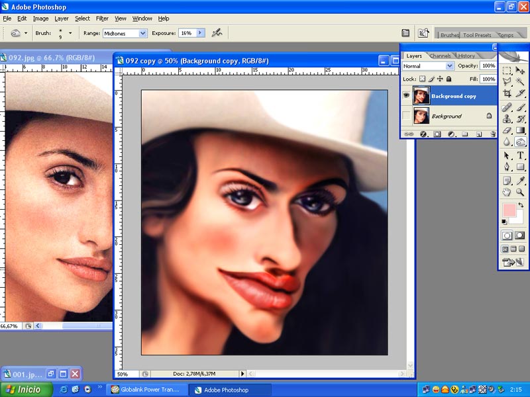The width and height of the screenshot is (530, 397).
Task: Show the Background layer visibility box
Action: [x=406, y=116]
